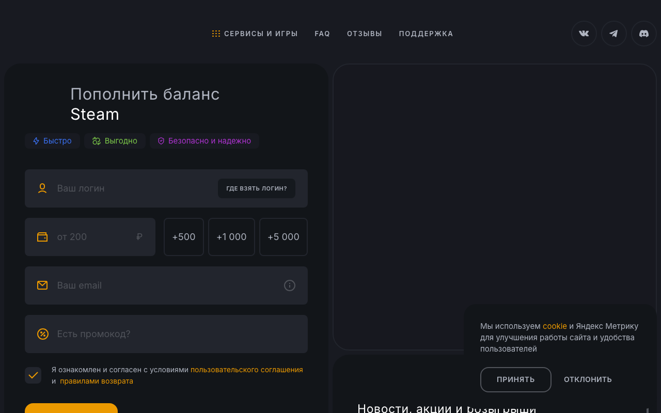Open the Поддержка page

(426, 34)
